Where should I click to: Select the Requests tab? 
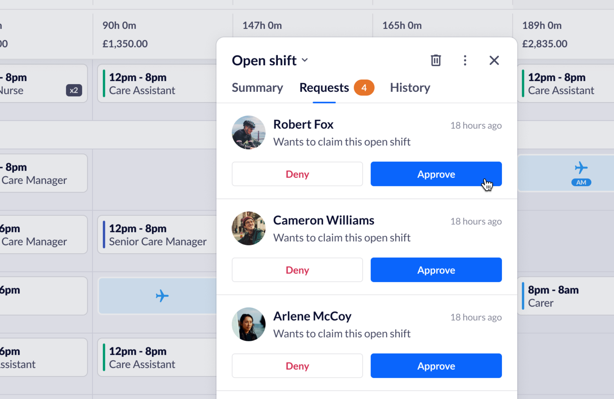pos(324,88)
